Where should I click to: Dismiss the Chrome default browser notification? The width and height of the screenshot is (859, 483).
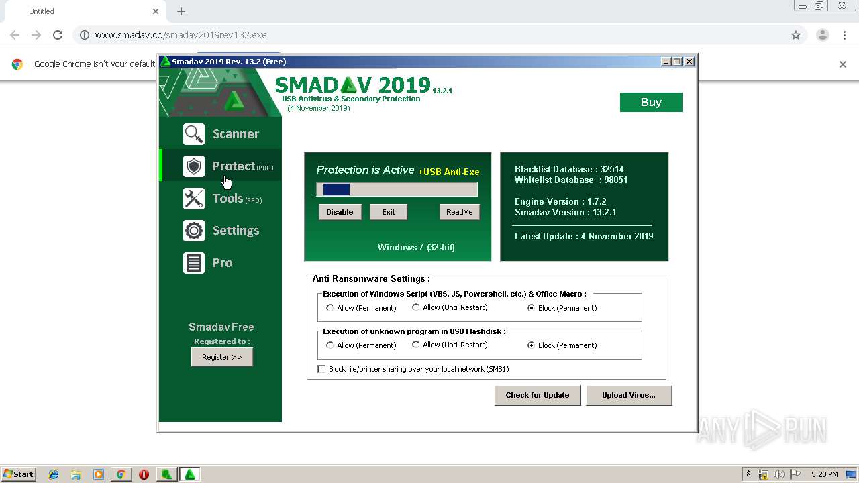843,64
